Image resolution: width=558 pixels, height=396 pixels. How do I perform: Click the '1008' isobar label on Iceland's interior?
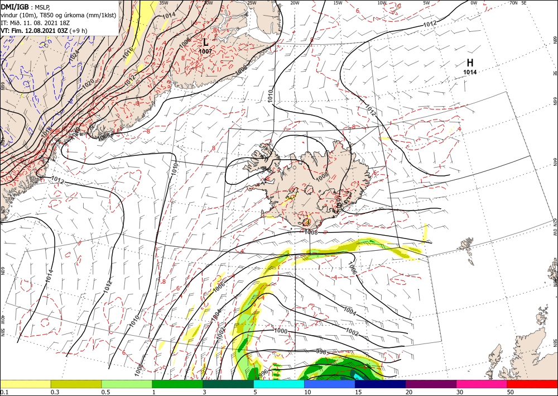point(322,176)
